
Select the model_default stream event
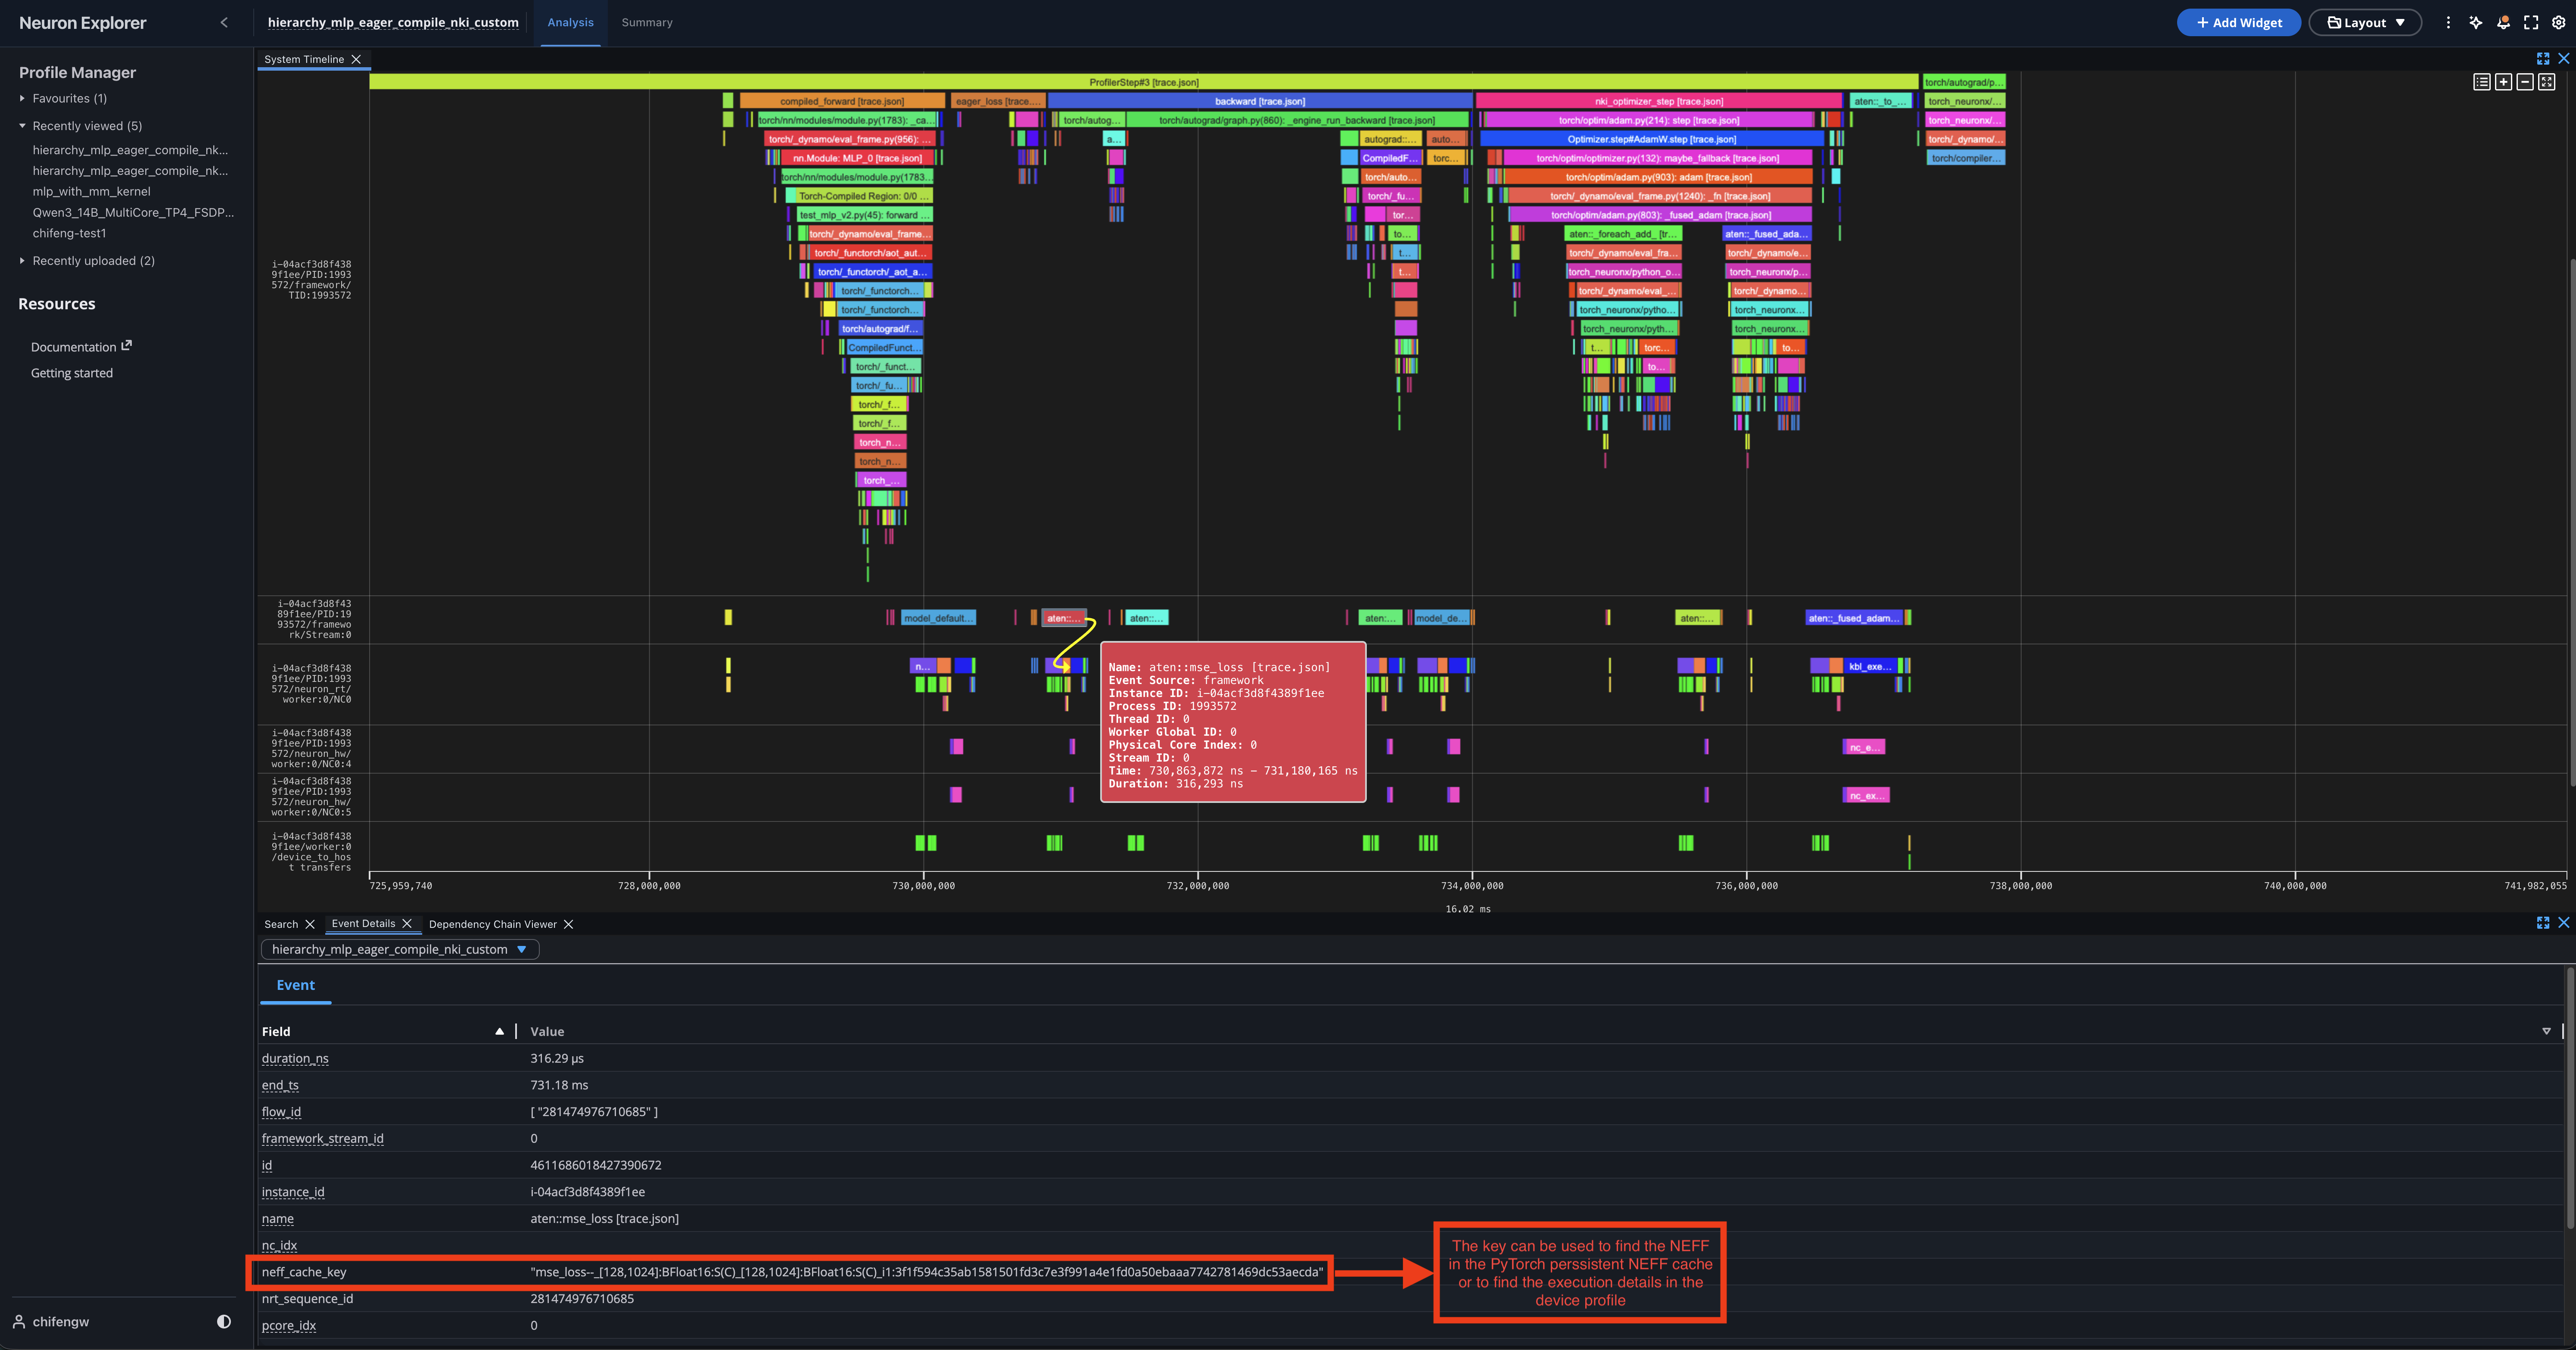(938, 618)
